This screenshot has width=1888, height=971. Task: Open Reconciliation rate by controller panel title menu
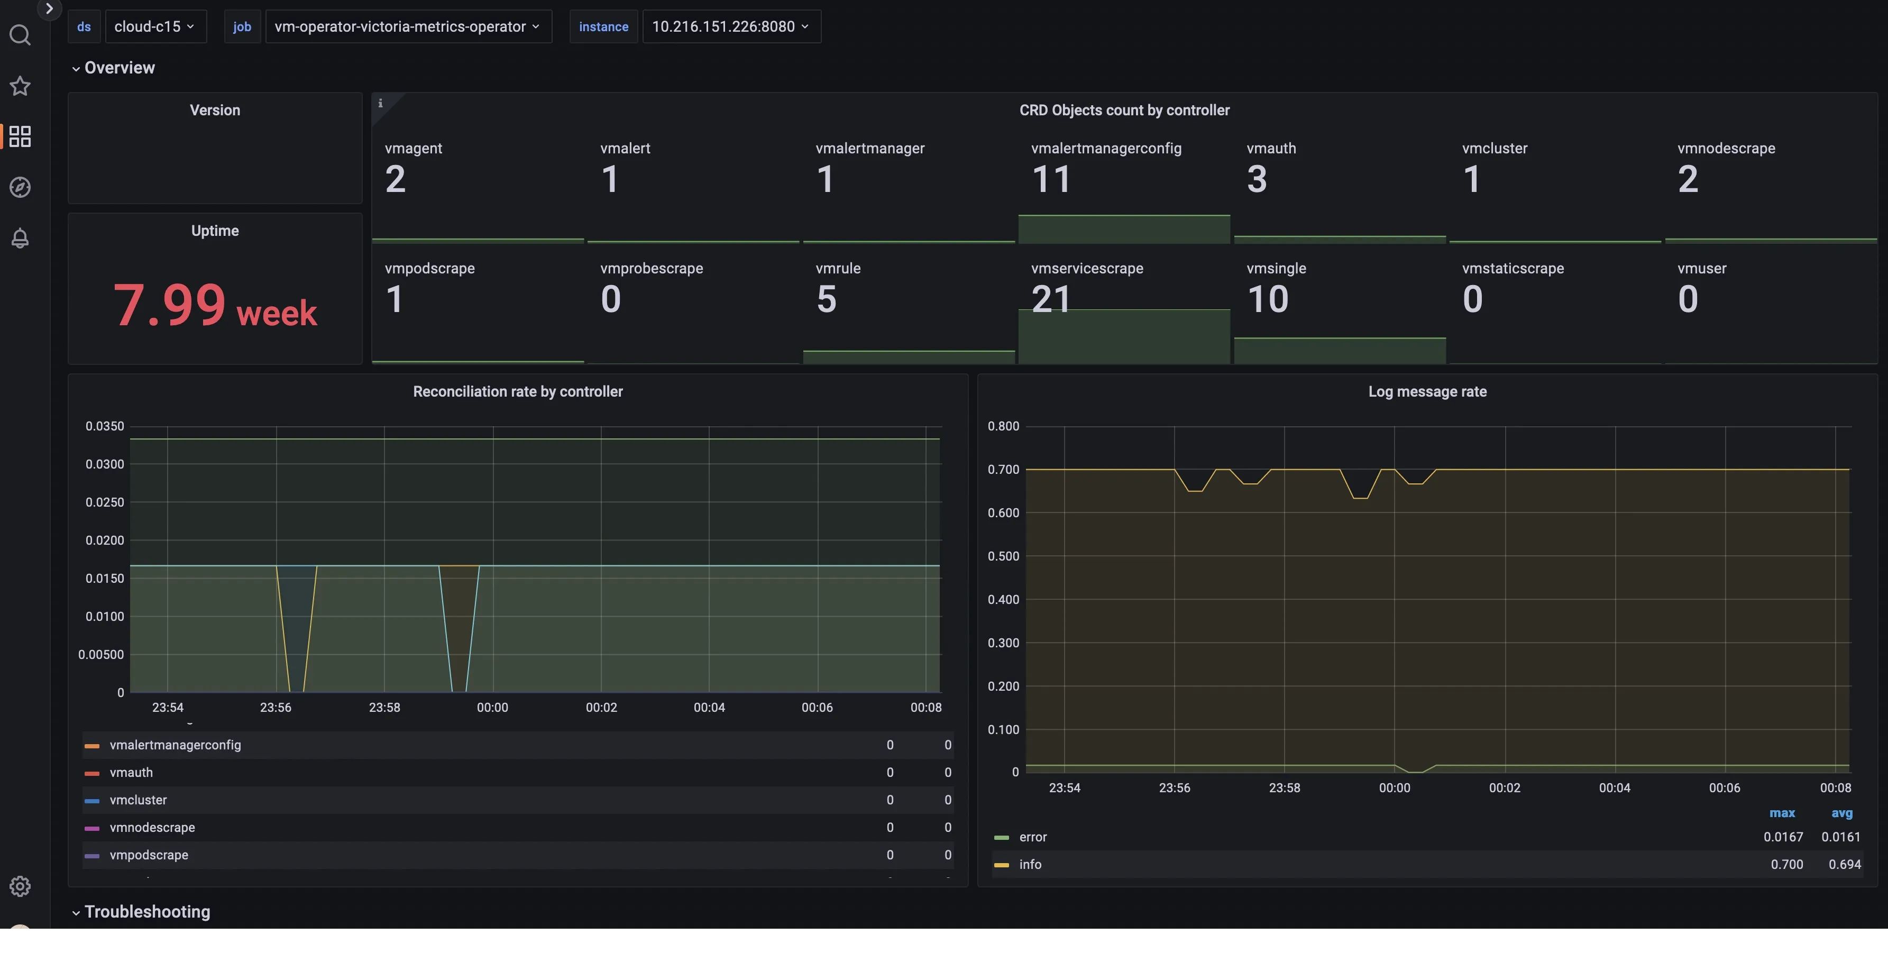click(x=517, y=391)
